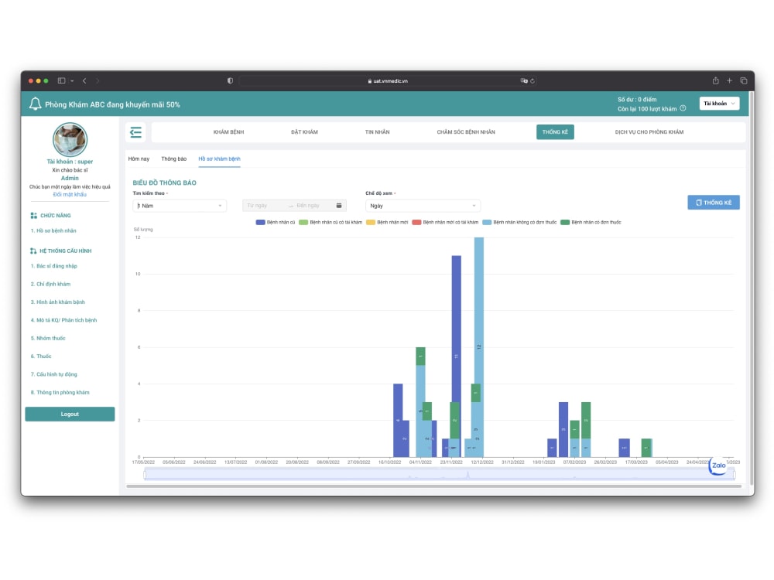Toggle Bệnh nhân mới có tái khám legend
Viewport: 774px width, 580px height.
tap(445, 223)
